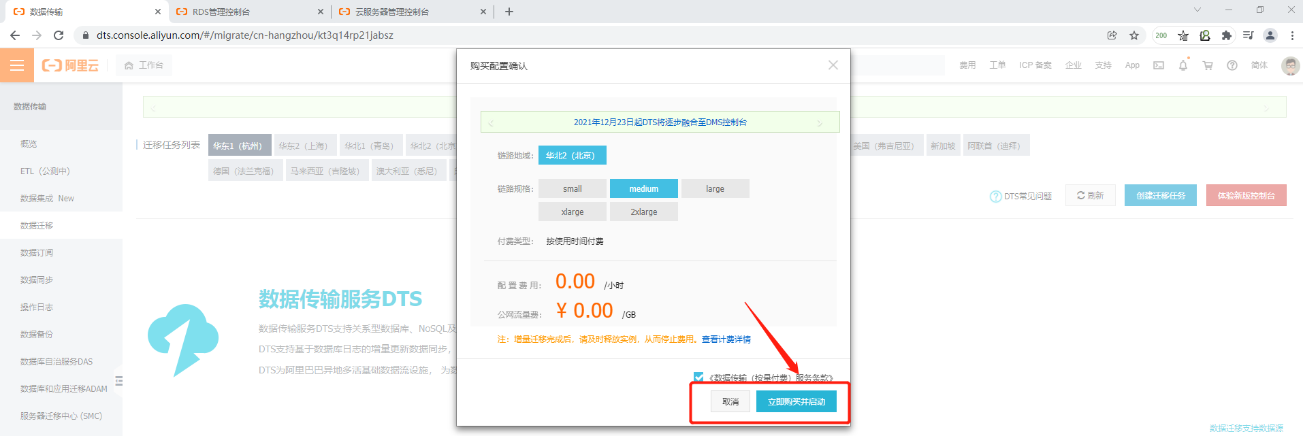
Task: Open browser extensions puzzle icon
Action: pos(1226,35)
